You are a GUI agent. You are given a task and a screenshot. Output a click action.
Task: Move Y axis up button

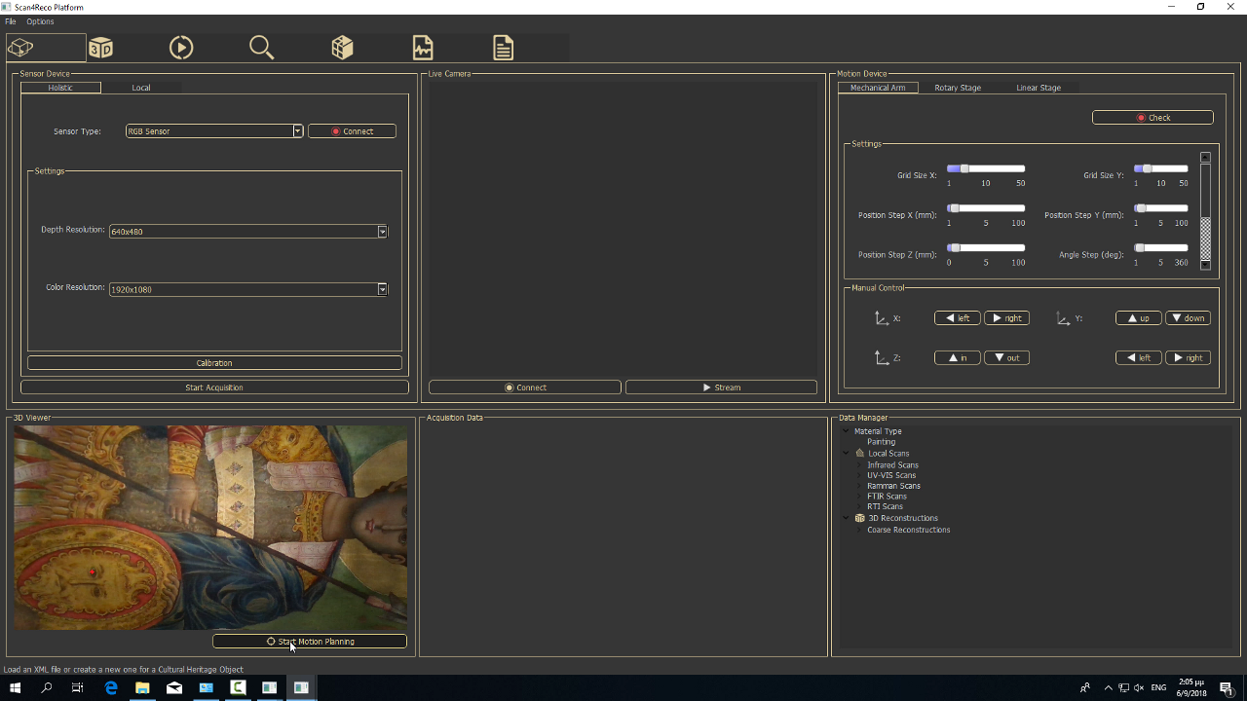point(1139,318)
